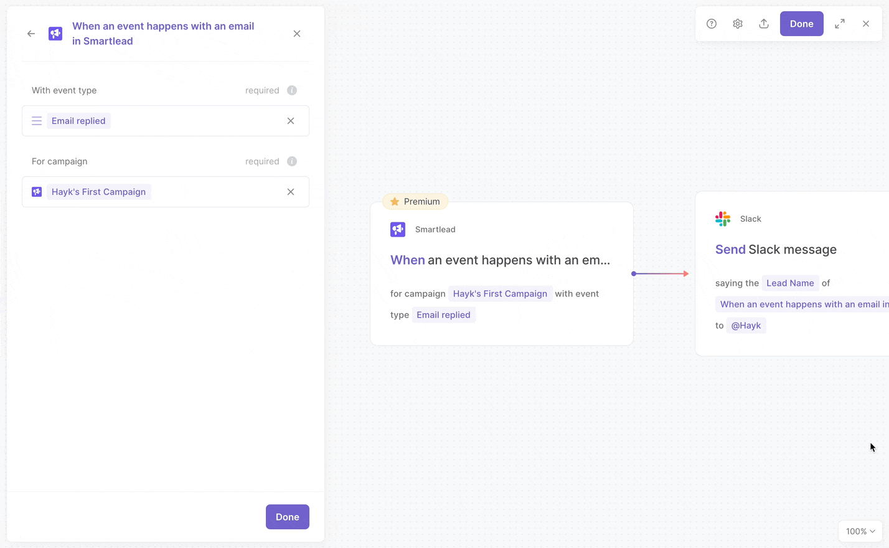Click Done in the top toolbar
This screenshot has height=548, width=889.
pyautogui.click(x=802, y=24)
